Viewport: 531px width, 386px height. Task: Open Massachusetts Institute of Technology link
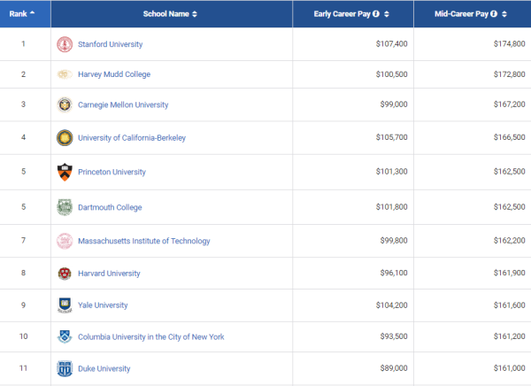(144, 241)
